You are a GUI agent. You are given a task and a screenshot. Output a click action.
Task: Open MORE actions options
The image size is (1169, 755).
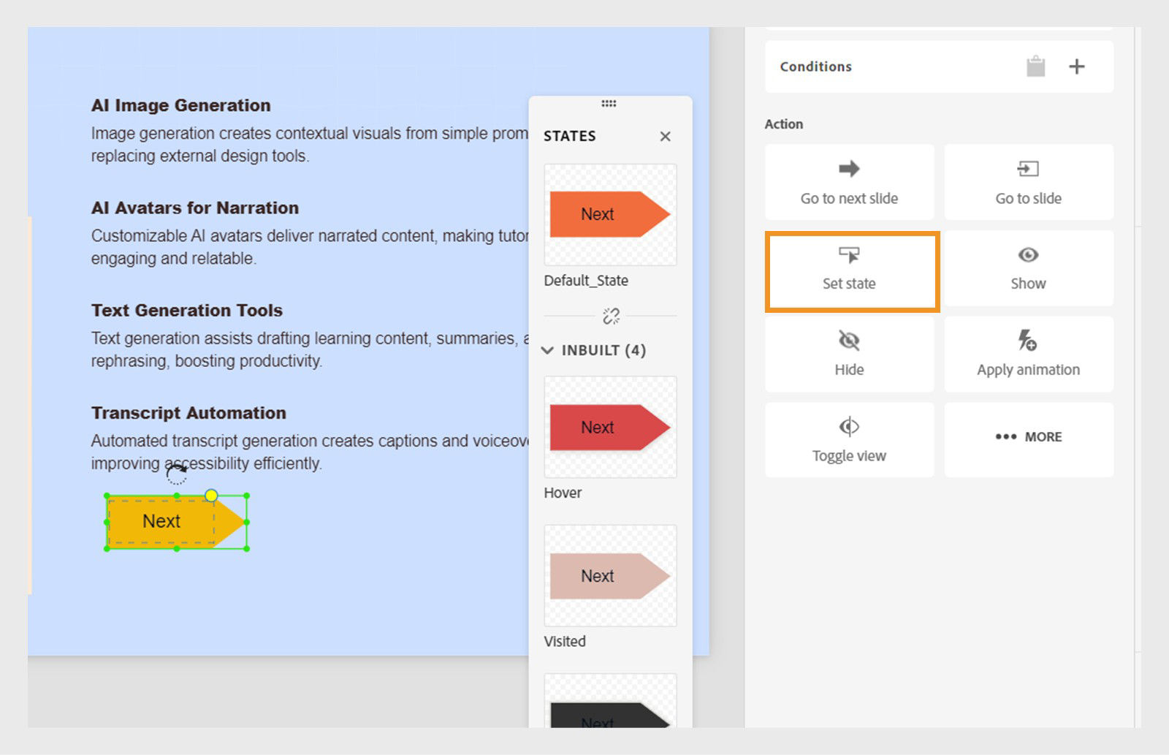click(1028, 437)
